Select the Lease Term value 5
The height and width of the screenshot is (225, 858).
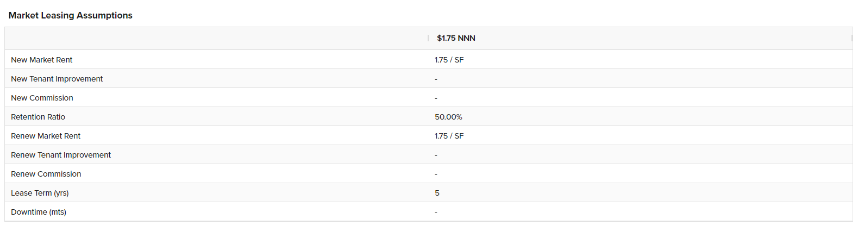click(x=437, y=193)
